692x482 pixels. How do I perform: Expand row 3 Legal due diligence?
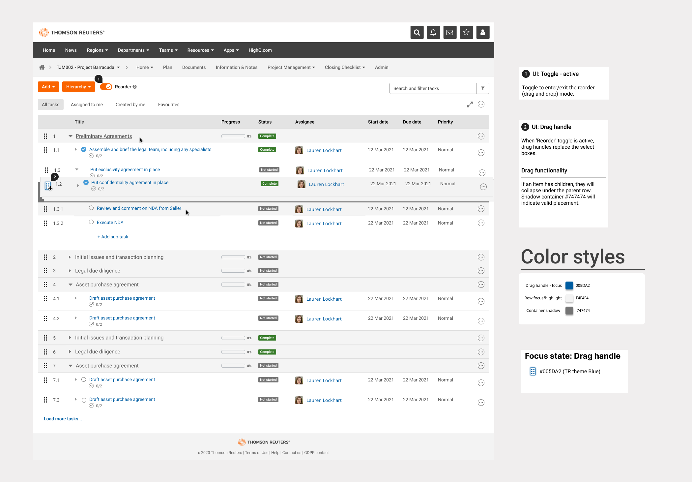point(70,271)
